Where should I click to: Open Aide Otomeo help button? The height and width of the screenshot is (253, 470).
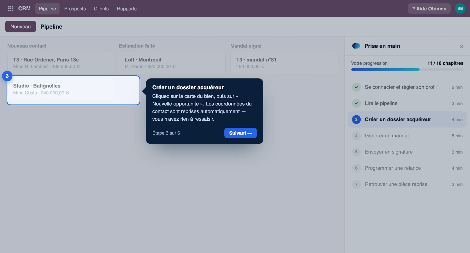click(429, 9)
